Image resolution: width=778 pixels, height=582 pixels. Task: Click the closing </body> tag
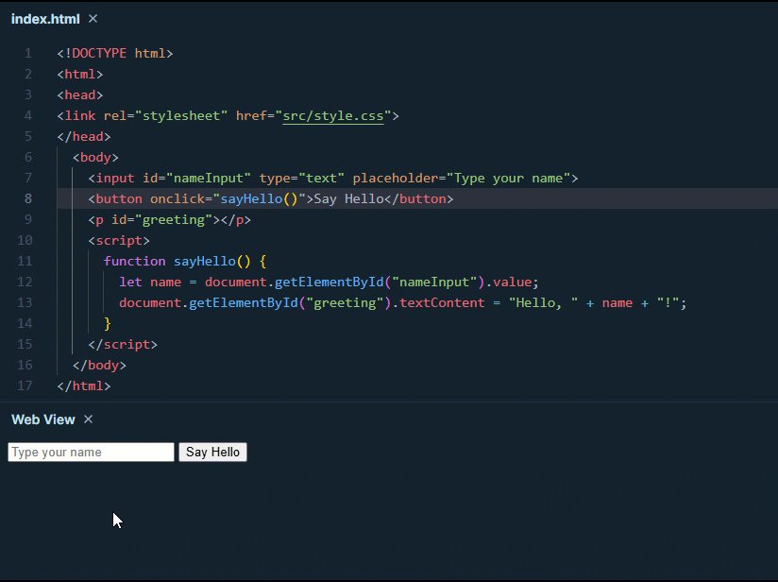pos(99,366)
